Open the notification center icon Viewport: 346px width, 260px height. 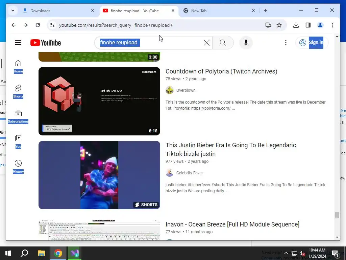tap(335, 253)
